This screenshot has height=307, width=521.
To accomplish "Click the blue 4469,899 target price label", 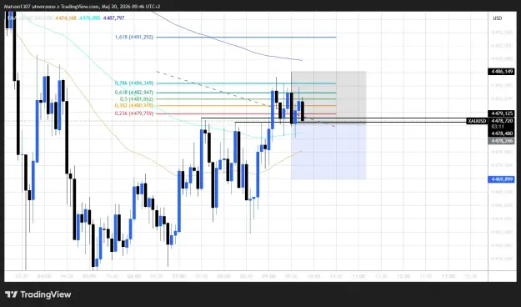I will tap(501, 179).
